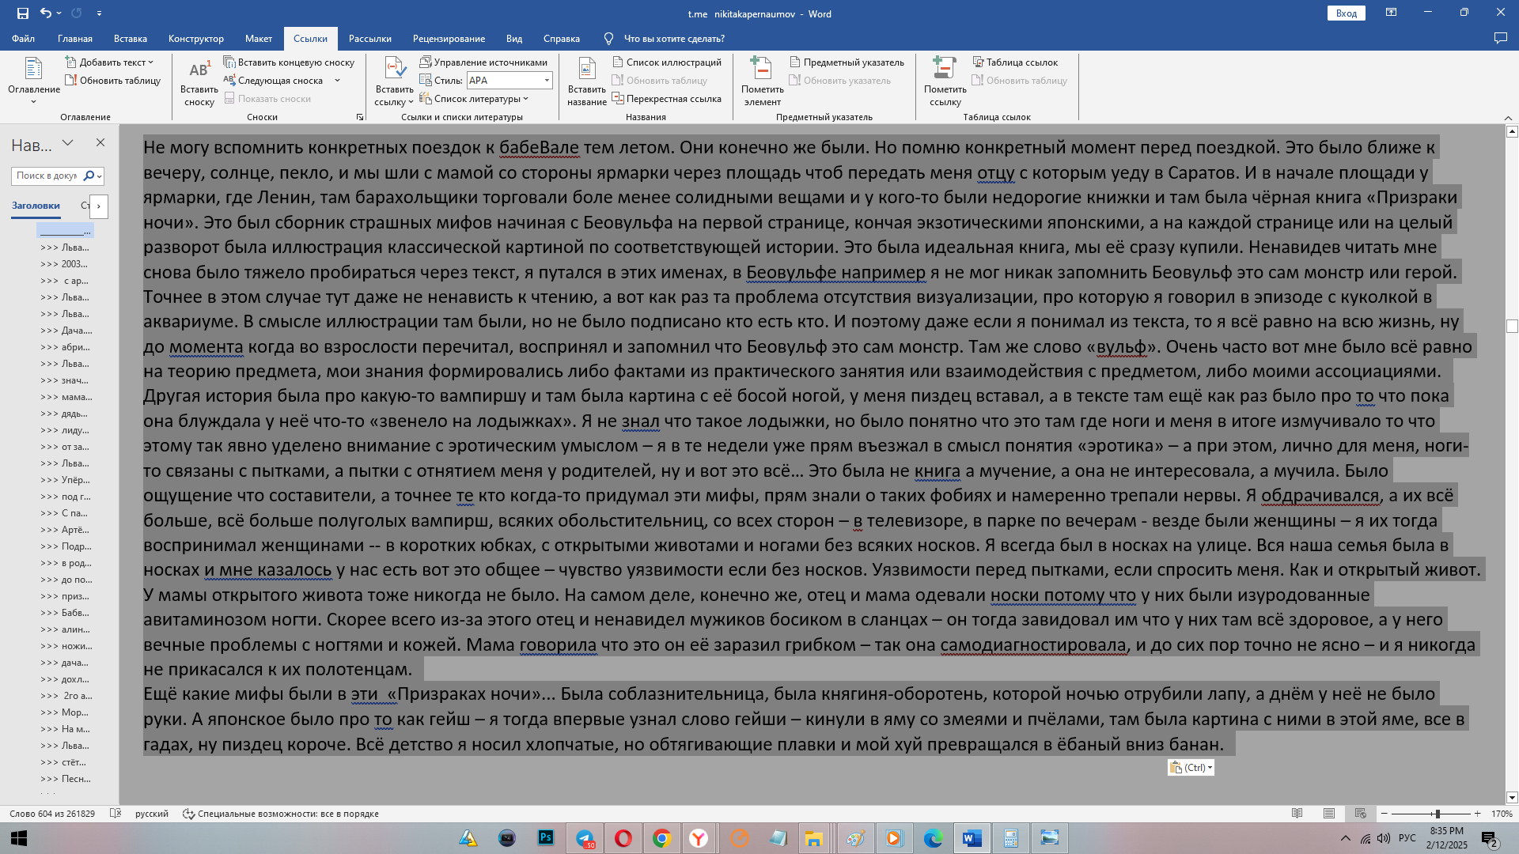Click the zoom slider handle
This screenshot has width=1519, height=854.
(1437, 814)
